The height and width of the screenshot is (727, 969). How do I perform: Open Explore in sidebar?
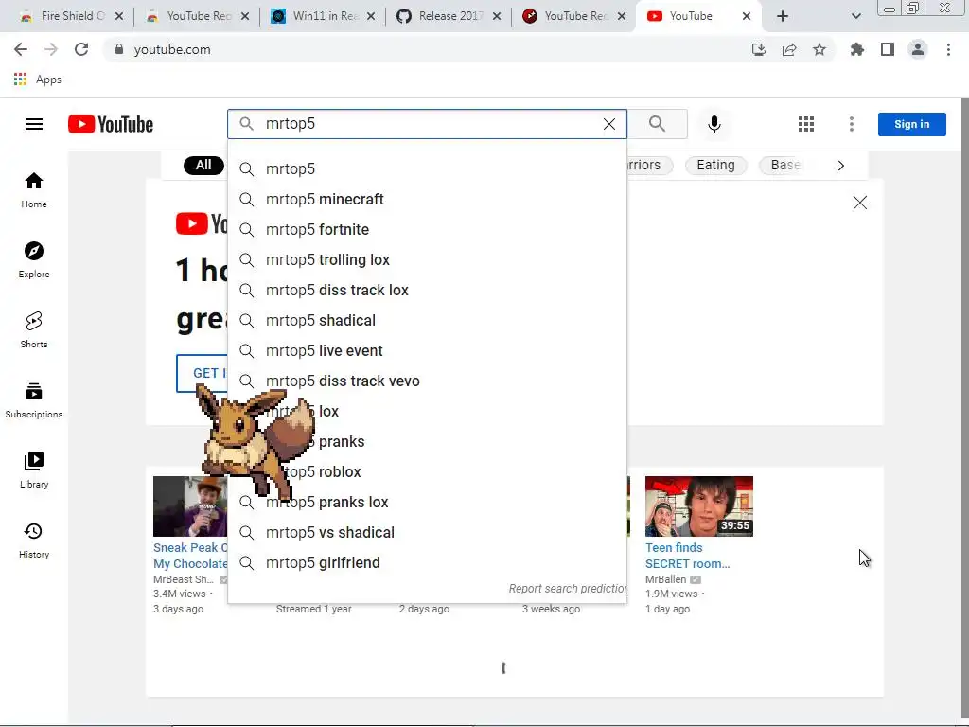point(34,260)
